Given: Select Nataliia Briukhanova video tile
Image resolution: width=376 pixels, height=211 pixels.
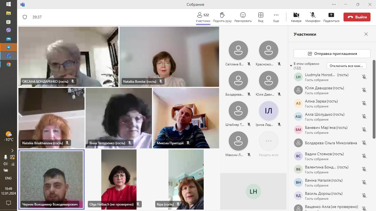Looking at the screenshot, I should click(51, 118).
